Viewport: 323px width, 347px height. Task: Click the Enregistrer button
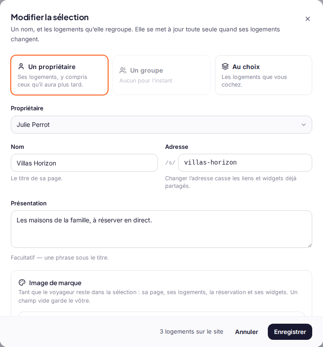(290, 332)
